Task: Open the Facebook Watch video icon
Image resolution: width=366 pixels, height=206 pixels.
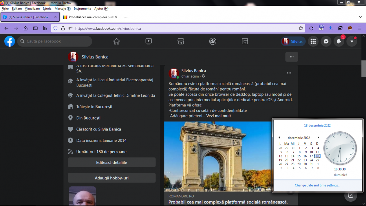Action: pos(149,41)
